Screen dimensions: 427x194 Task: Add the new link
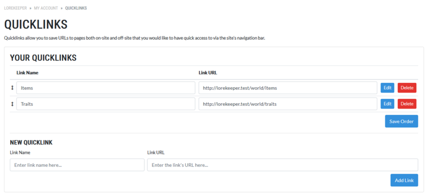404,180
